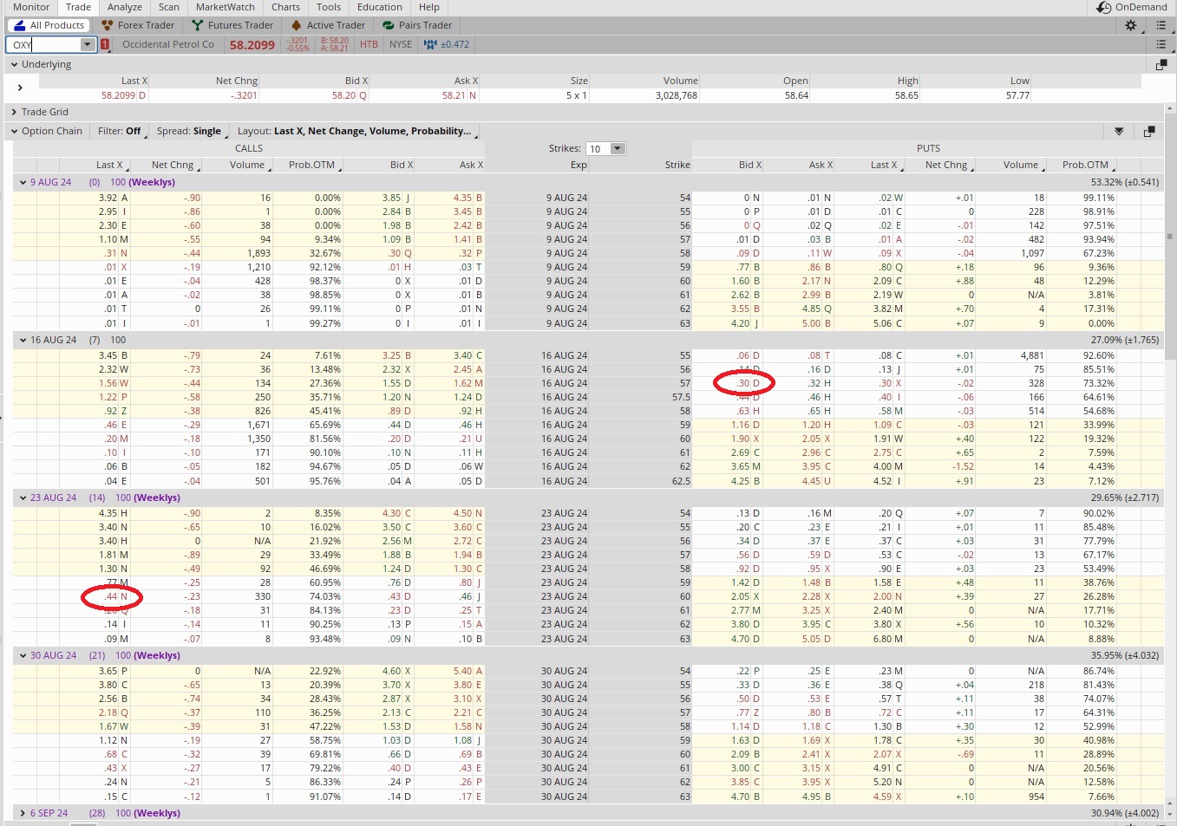Click the Strike column header
The width and height of the screenshot is (1177, 826).
coord(677,165)
